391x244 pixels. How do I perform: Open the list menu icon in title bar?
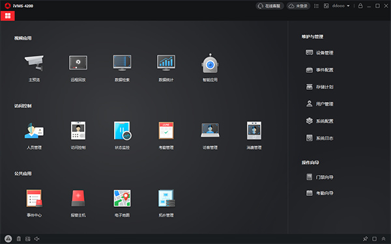click(x=317, y=6)
